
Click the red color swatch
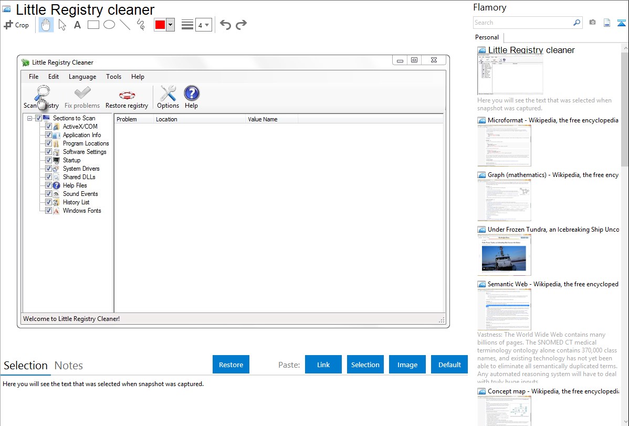coord(160,25)
